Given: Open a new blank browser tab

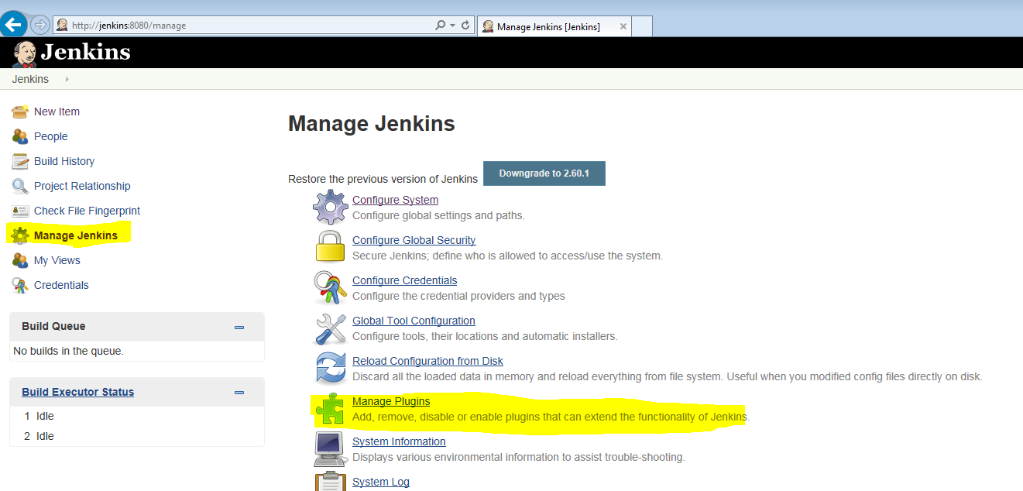Looking at the screenshot, I should tap(642, 27).
